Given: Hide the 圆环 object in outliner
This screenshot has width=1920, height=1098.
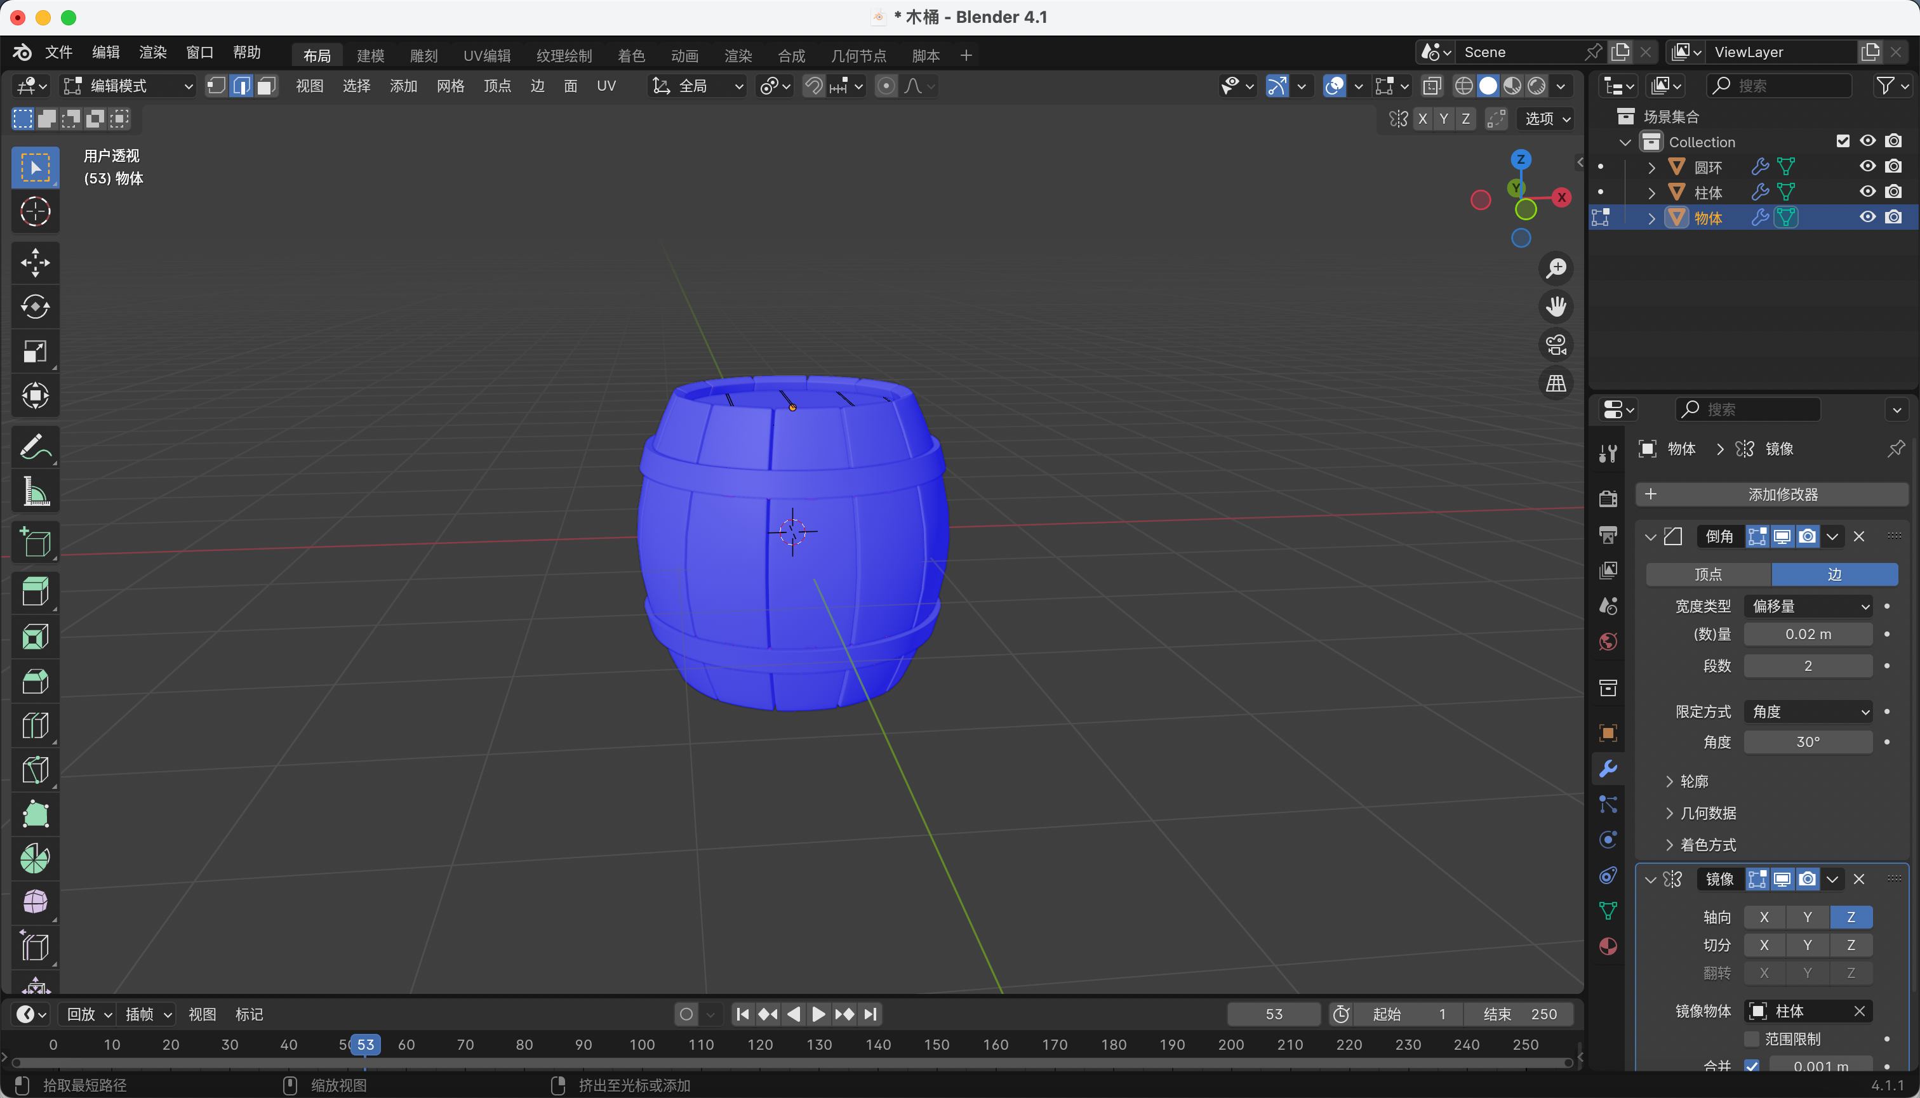Looking at the screenshot, I should coord(1867,167).
